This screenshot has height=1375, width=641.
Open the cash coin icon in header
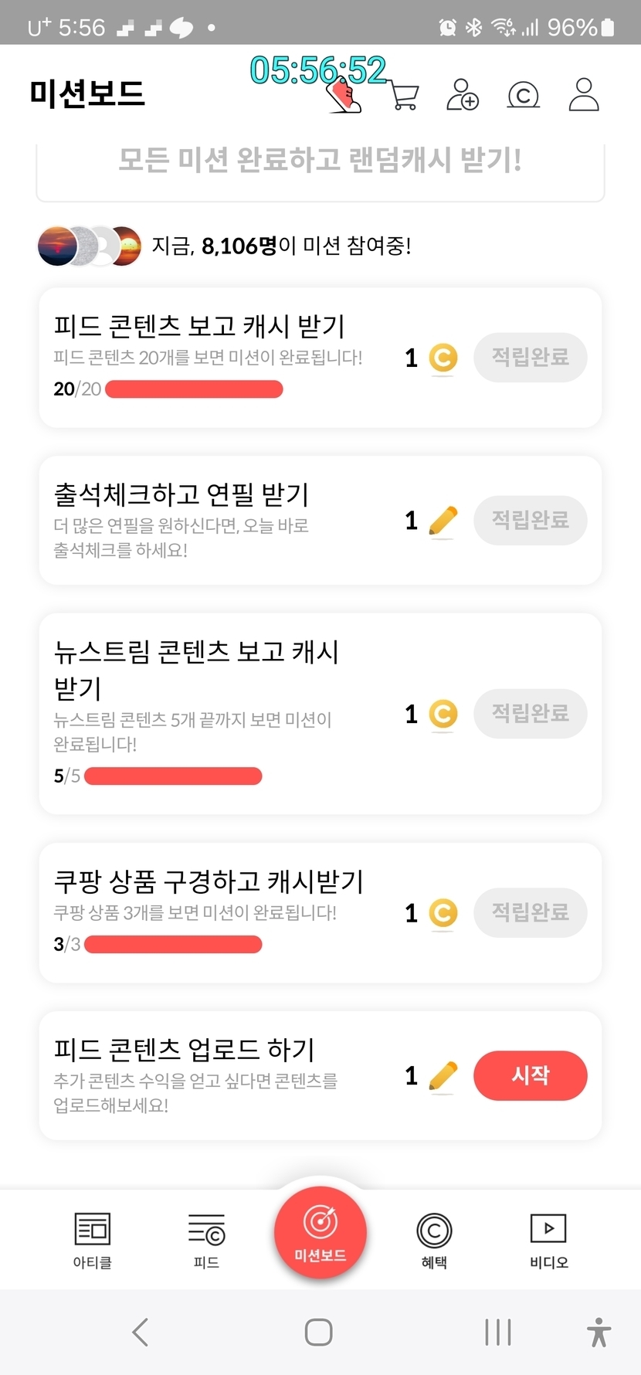(523, 95)
